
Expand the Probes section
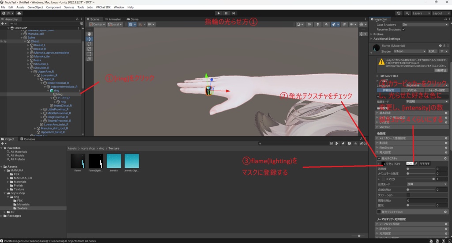(372, 34)
